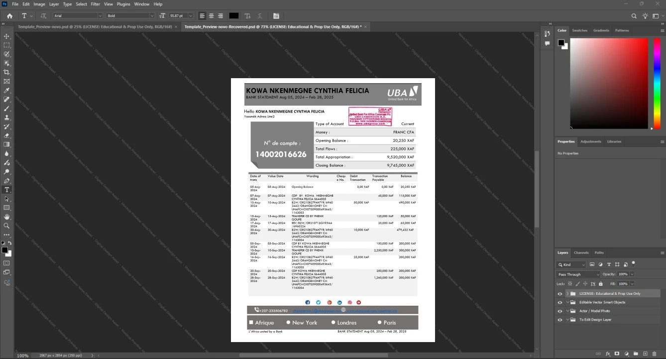The height and width of the screenshot is (359, 666).
Task: Open the Layers panel options menu
Action: [x=662, y=252]
